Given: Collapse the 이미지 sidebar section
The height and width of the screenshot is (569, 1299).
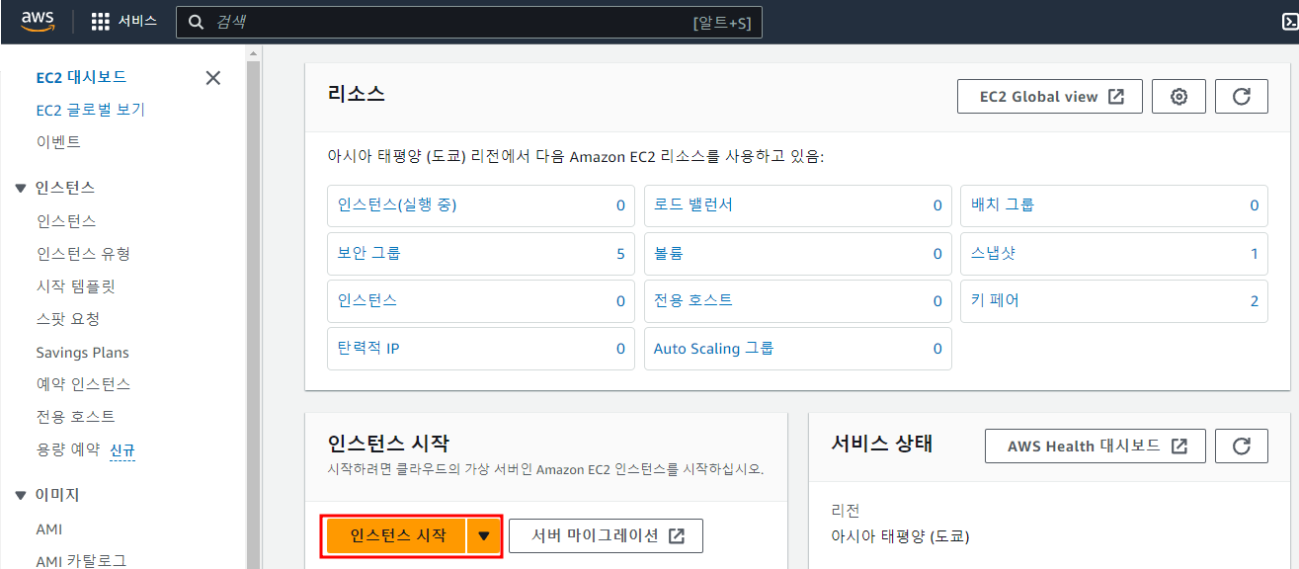Looking at the screenshot, I should tap(21, 495).
